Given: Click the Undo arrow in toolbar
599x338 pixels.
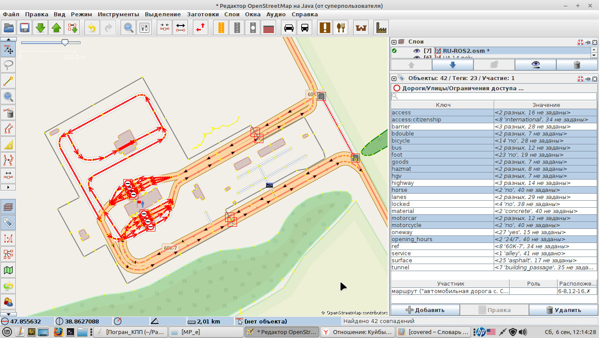Looking at the screenshot, I should tap(92, 28).
